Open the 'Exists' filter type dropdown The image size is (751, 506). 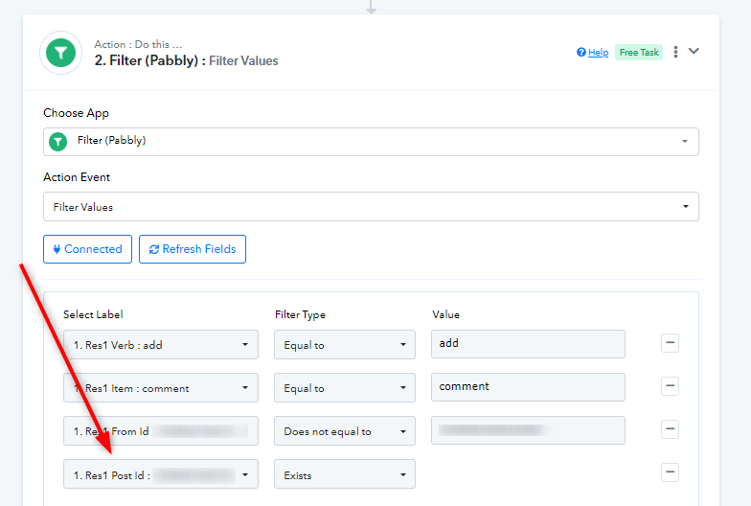(x=345, y=474)
